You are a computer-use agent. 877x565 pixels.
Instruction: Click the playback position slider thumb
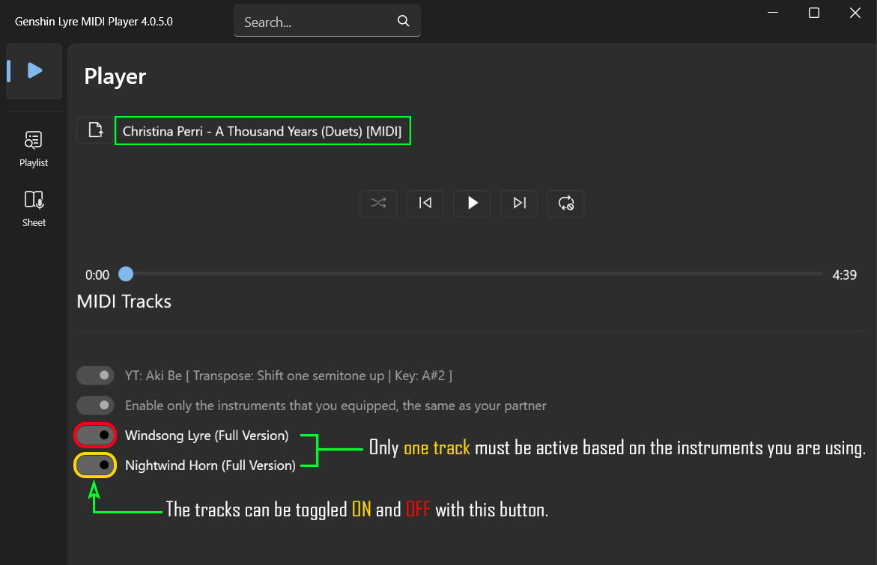tap(126, 274)
